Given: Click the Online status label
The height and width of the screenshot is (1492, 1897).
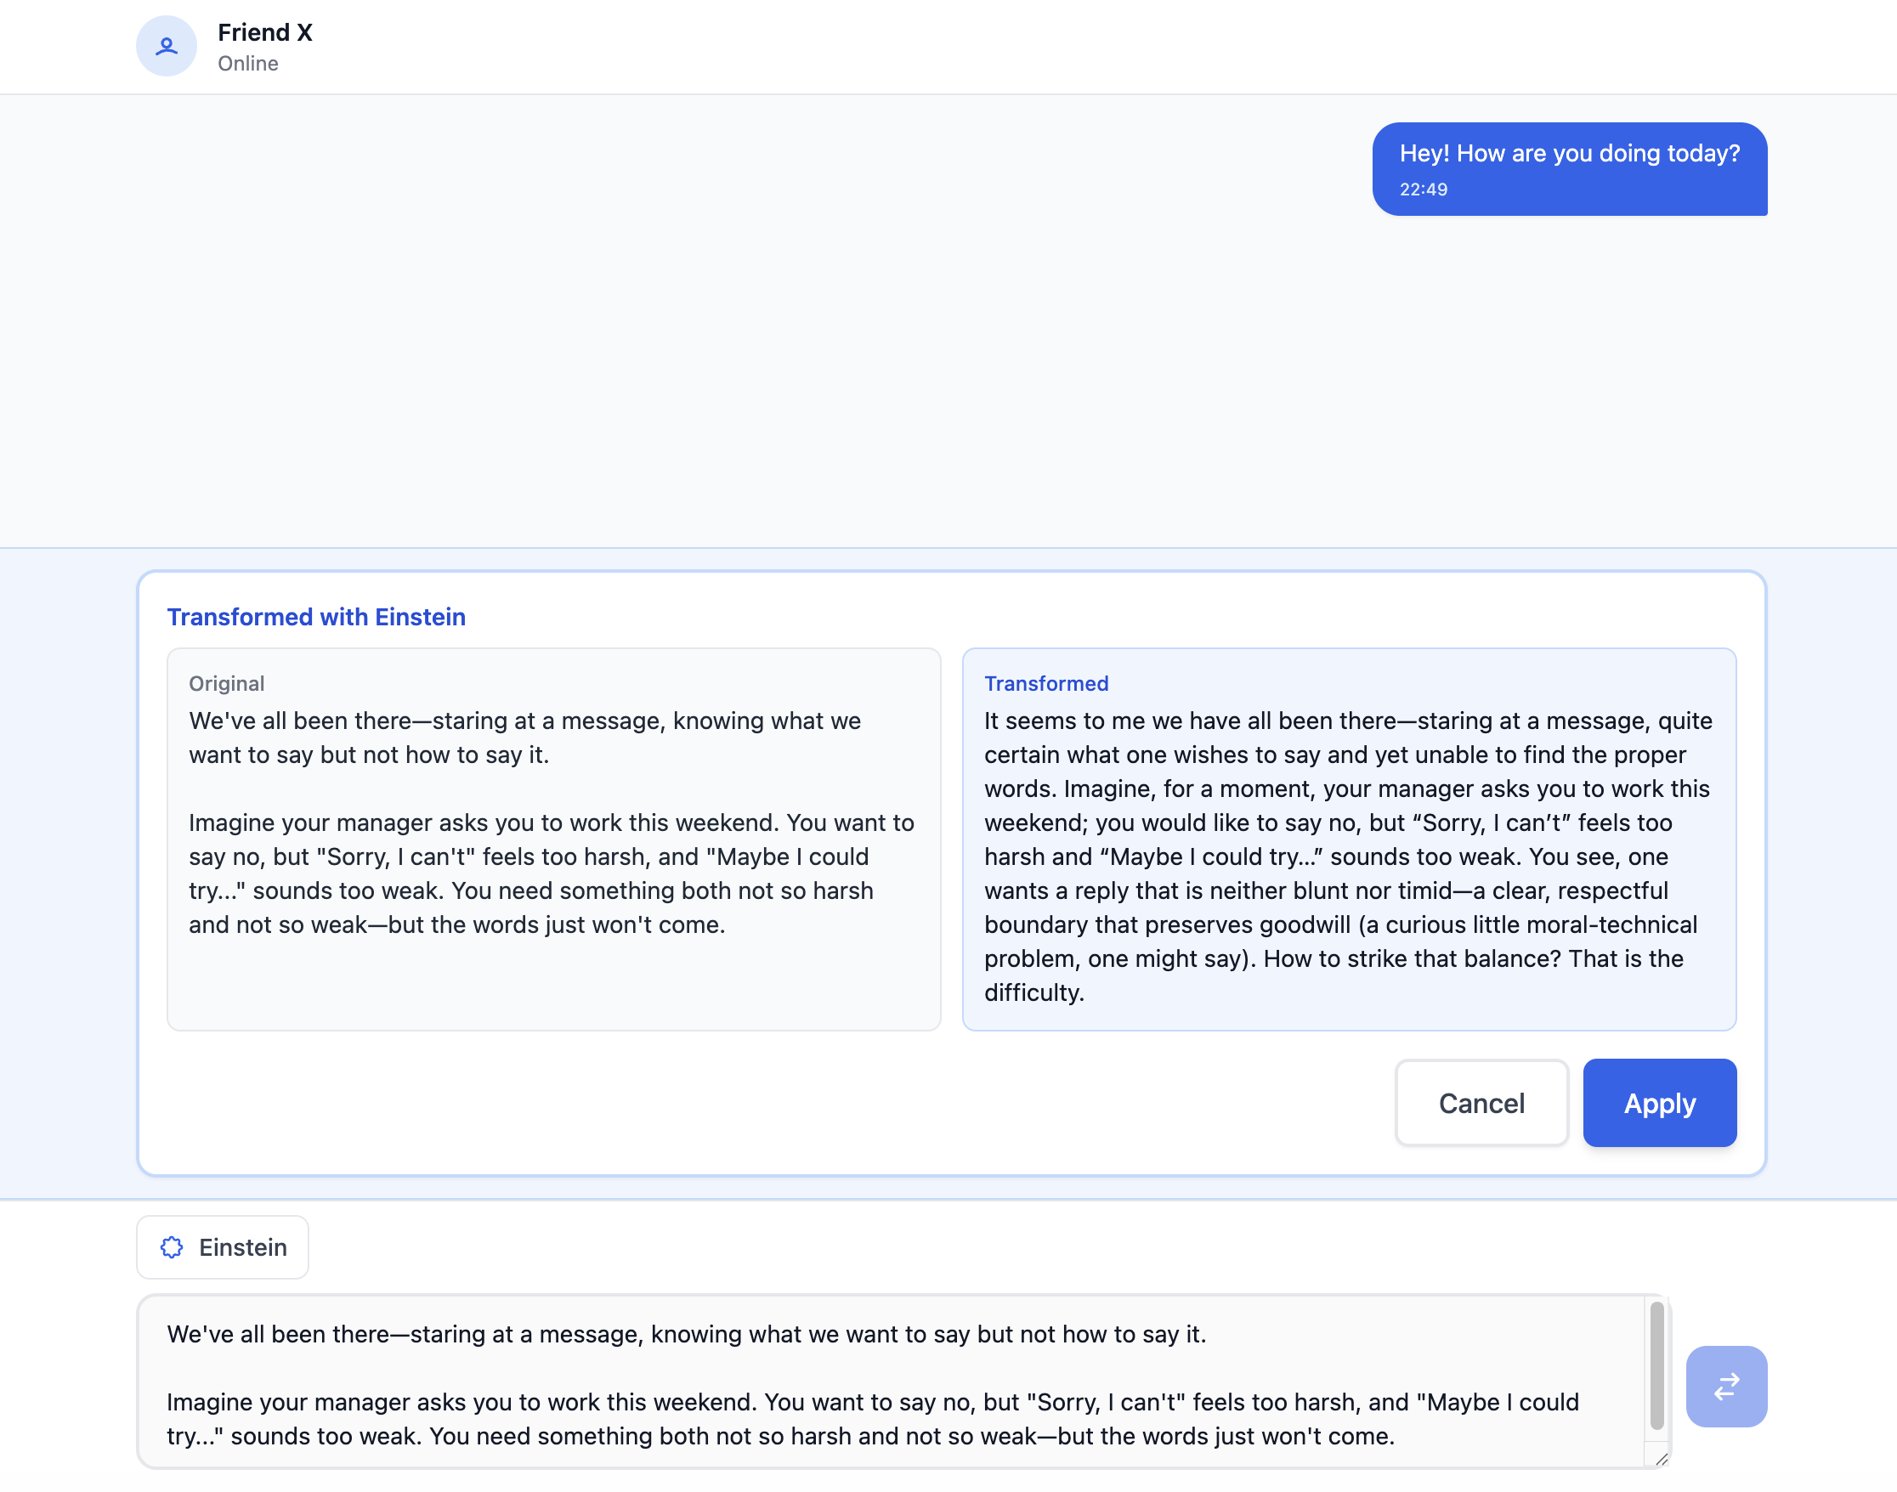Looking at the screenshot, I should (248, 64).
